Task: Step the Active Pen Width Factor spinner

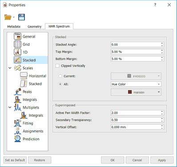Action: [x=162, y=113]
